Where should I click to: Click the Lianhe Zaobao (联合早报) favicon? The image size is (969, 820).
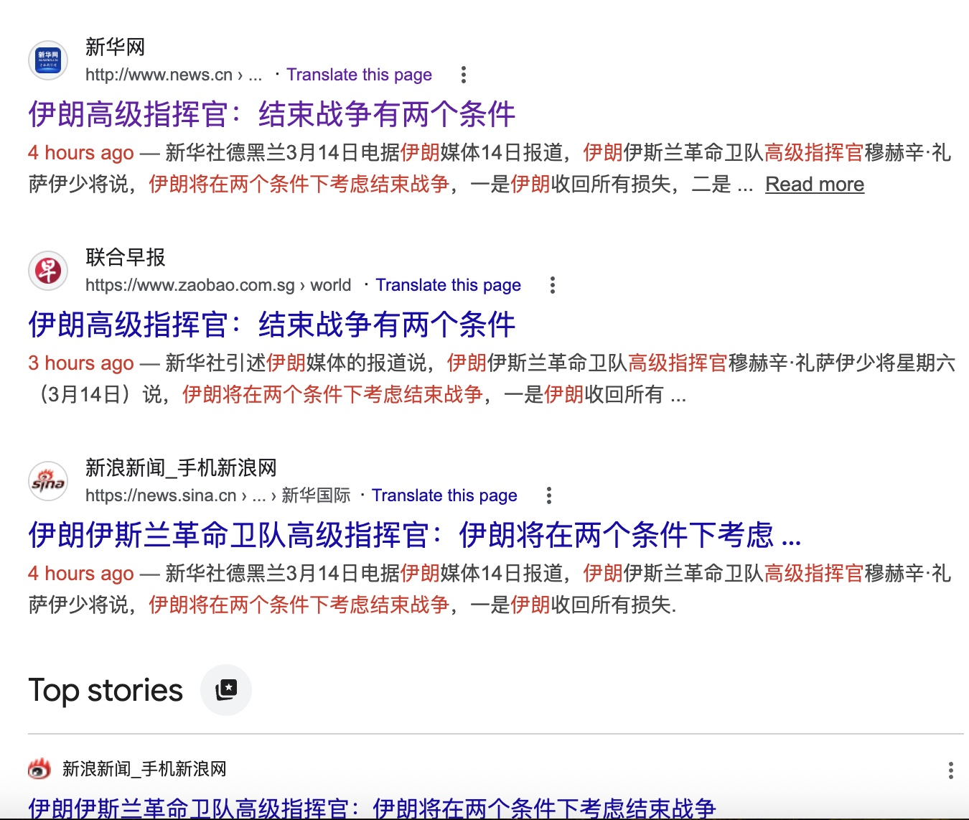(48, 271)
